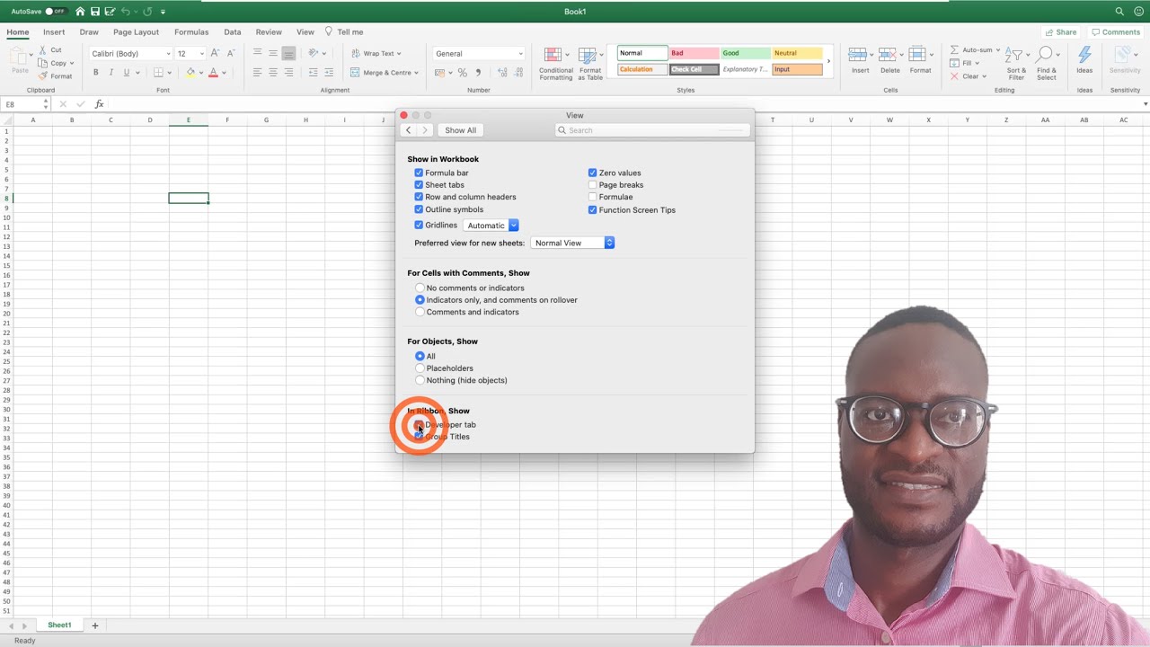Open the Conditional Formatting icon

pyautogui.click(x=555, y=58)
